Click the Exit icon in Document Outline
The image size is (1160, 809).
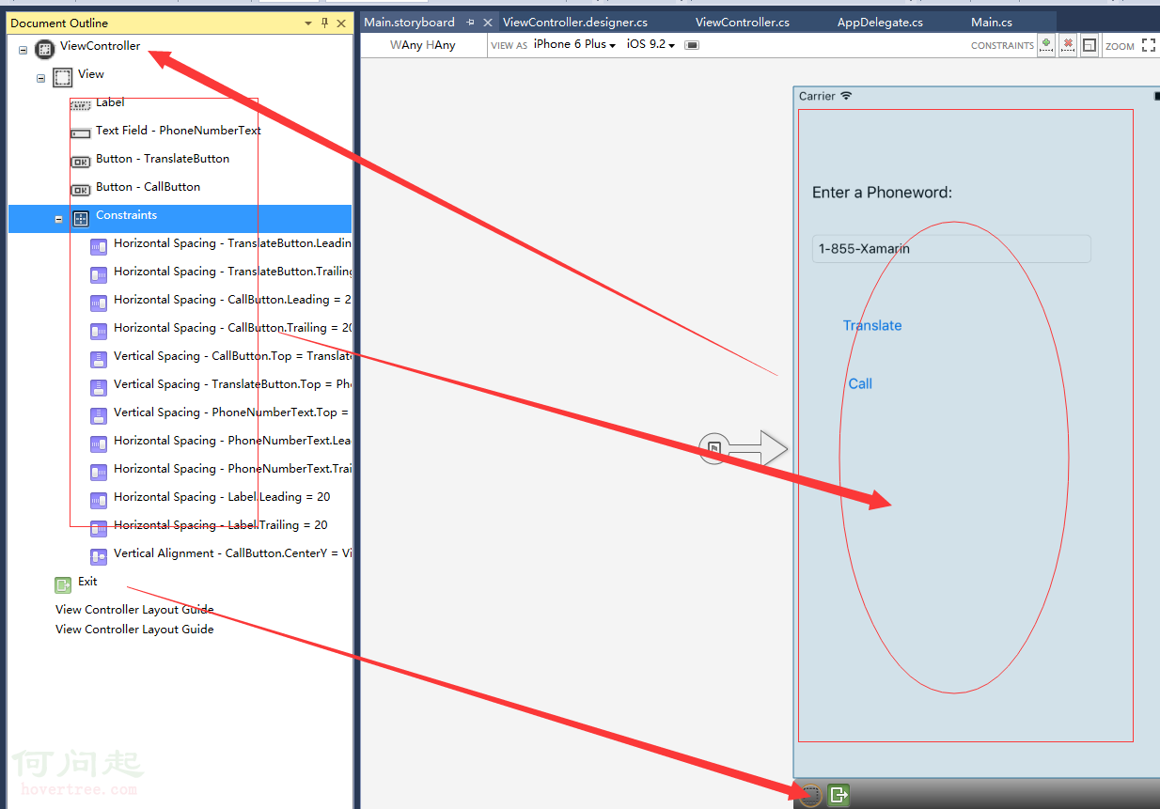click(x=63, y=584)
